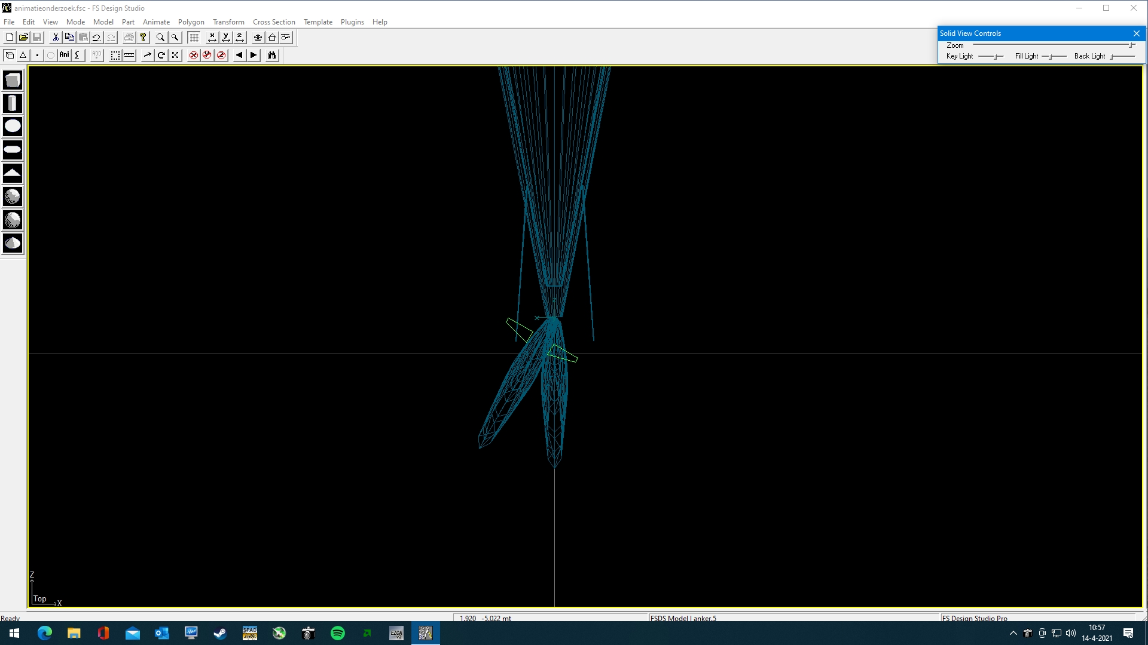Toggle the grid display button
Viewport: 1148px width, 645px height.
coord(194,37)
